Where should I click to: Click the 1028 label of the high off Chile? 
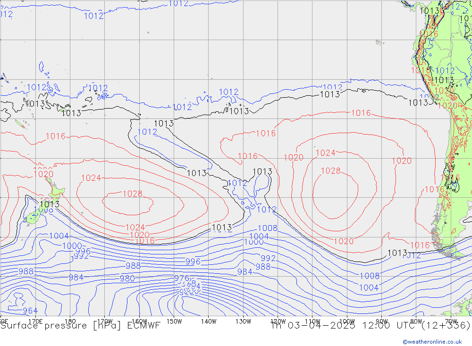click(x=331, y=171)
